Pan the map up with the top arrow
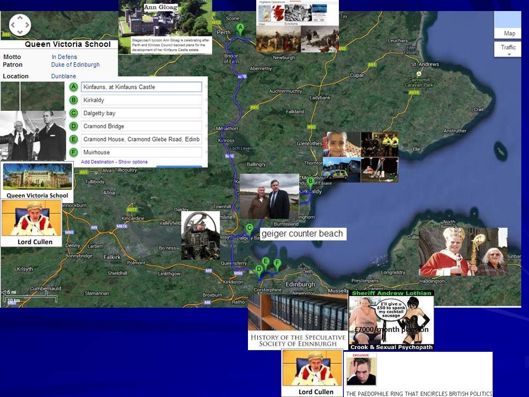The width and height of the screenshot is (529, 397). point(20,17)
